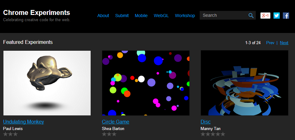Open the Twitter share icon
The width and height of the screenshot is (295, 140).
[x=277, y=16]
